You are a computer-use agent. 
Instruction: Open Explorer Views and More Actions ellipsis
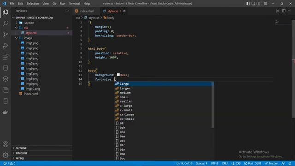67,11
